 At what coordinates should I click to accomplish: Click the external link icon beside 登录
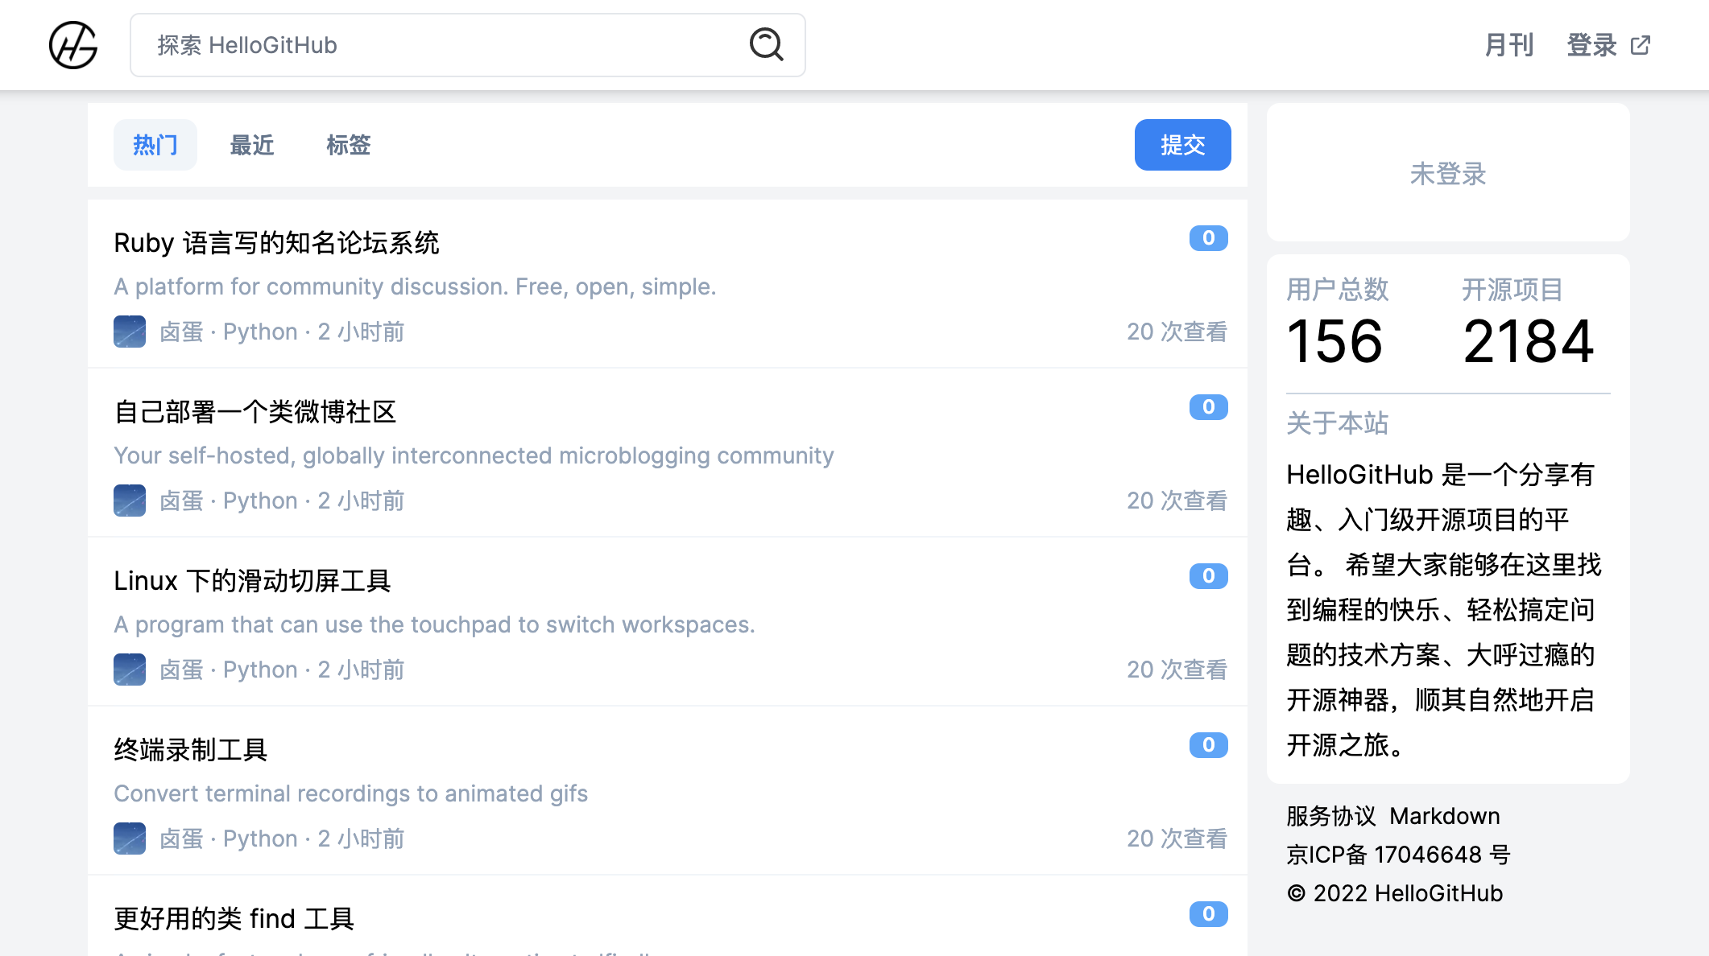pos(1640,45)
